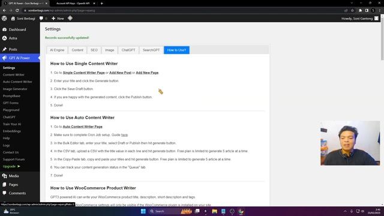Bookmark this page with star icon

(352, 11)
